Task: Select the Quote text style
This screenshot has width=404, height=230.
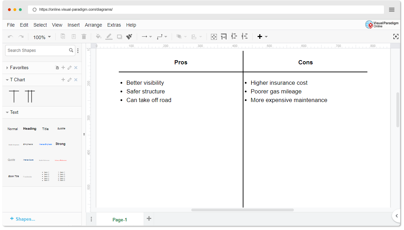Action: (x=11, y=160)
